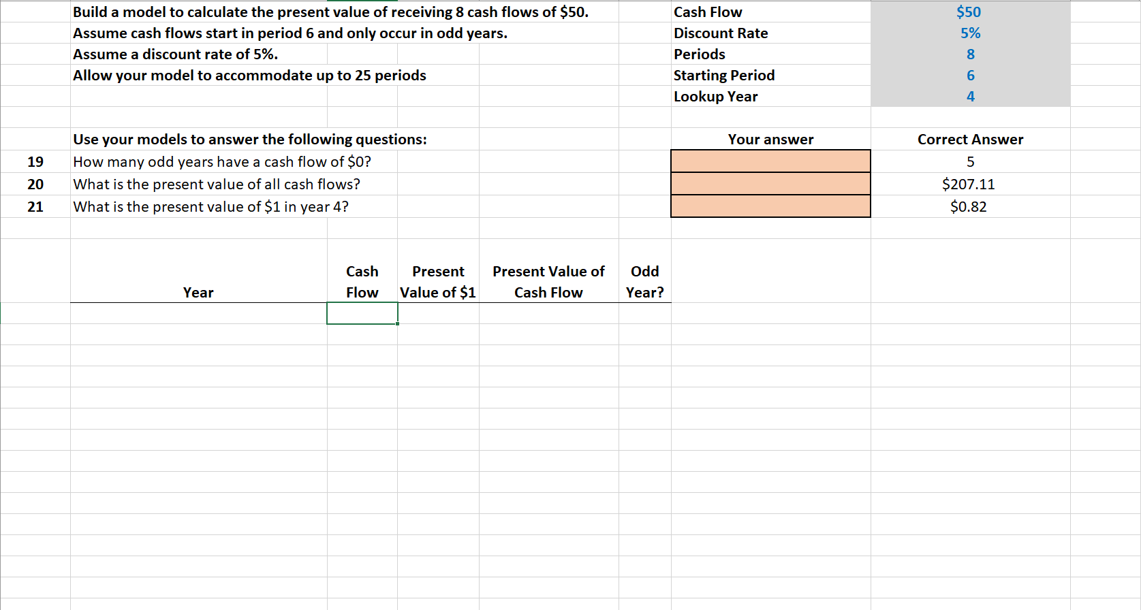Select first cell under Odd Year? header

pyautogui.click(x=644, y=313)
